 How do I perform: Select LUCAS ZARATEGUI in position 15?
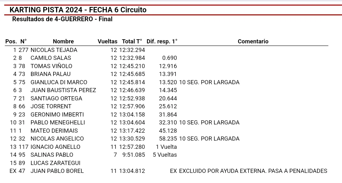click(x=55, y=163)
